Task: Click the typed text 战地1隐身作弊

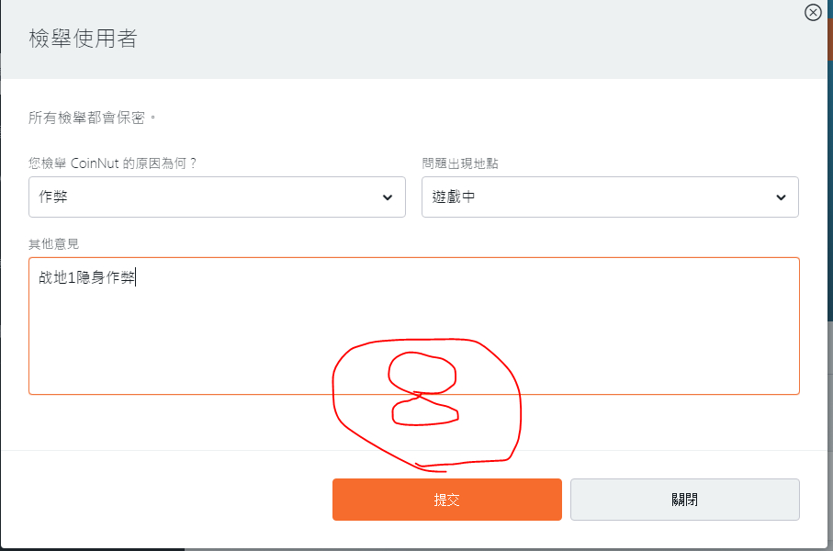Action: tap(87, 277)
